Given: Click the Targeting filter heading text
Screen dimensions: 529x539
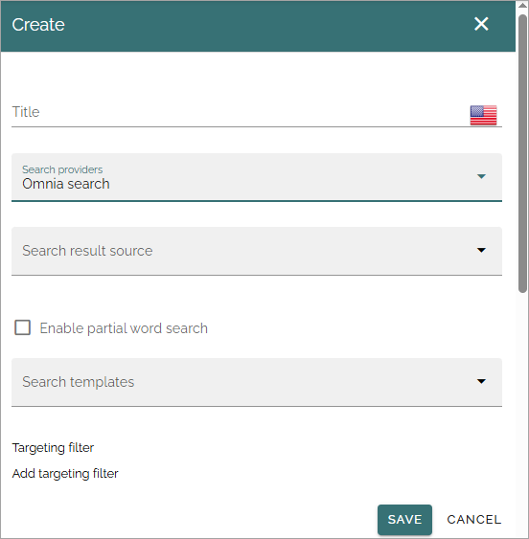Looking at the screenshot, I should [x=53, y=448].
